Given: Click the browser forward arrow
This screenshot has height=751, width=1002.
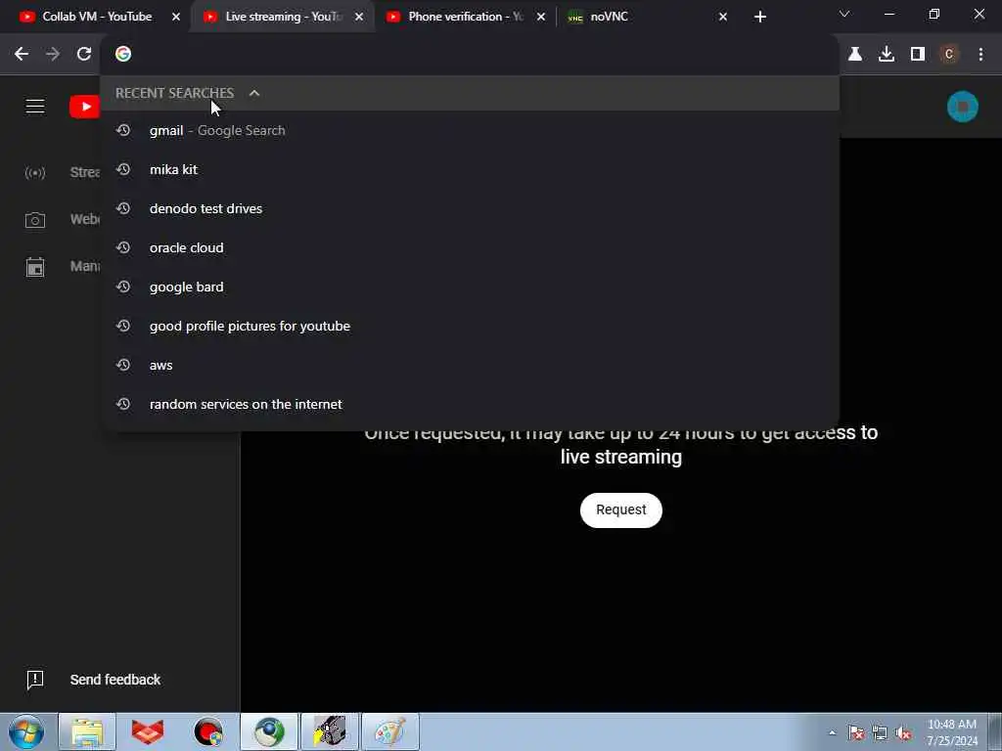Looking at the screenshot, I should coord(53,55).
